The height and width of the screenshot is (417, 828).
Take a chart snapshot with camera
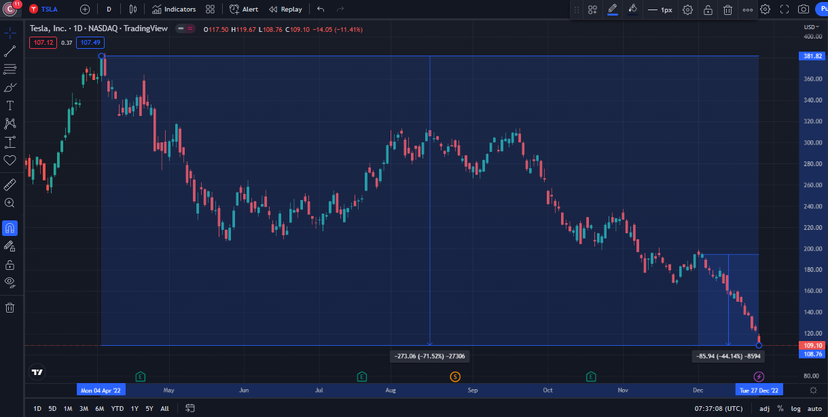(804, 9)
